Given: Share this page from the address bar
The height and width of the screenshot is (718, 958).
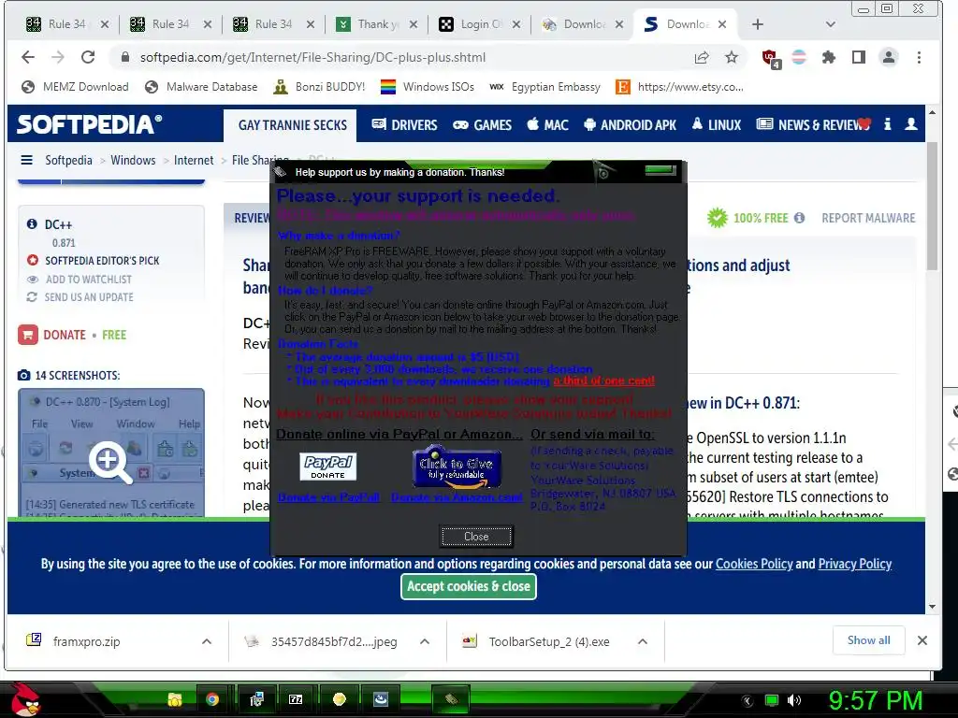Looking at the screenshot, I should [702, 57].
